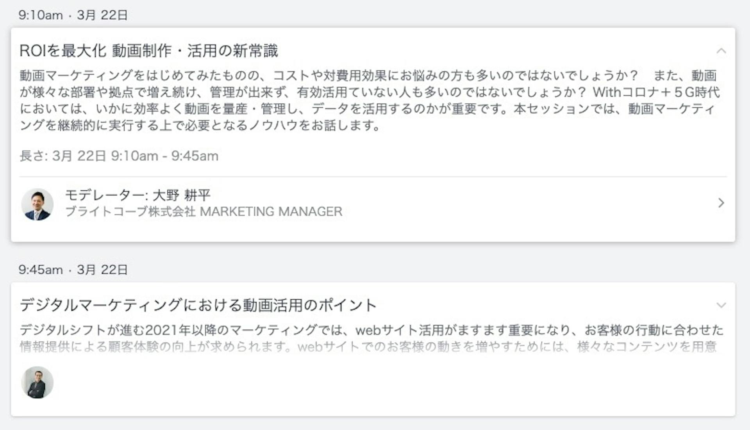Click the 9:45am time above the second card
This screenshot has width=750, height=430.
41,270
